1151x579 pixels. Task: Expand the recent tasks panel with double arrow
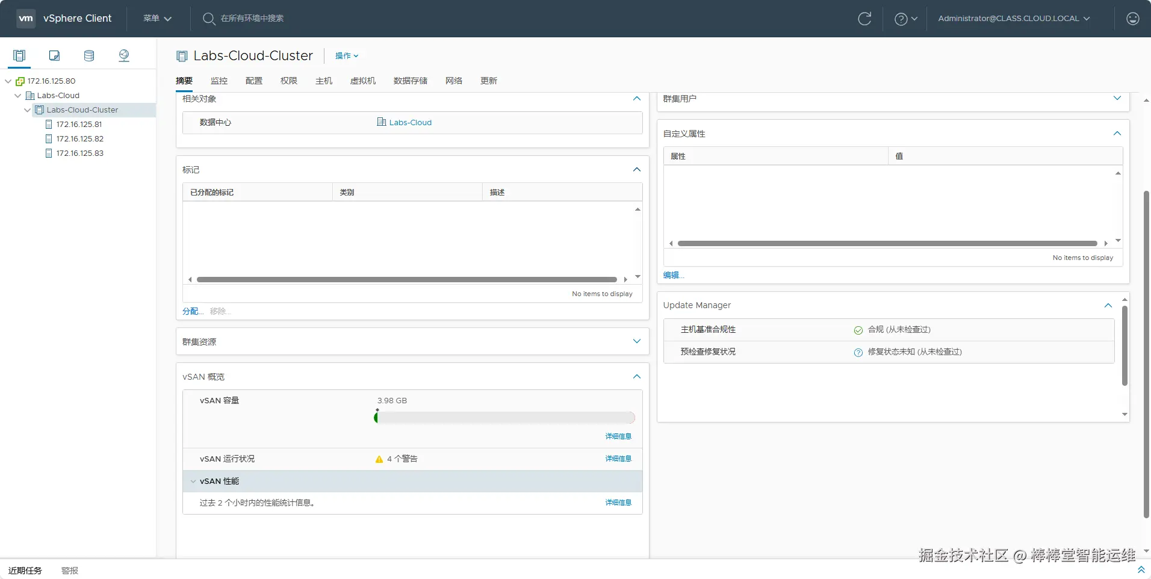tap(1141, 569)
